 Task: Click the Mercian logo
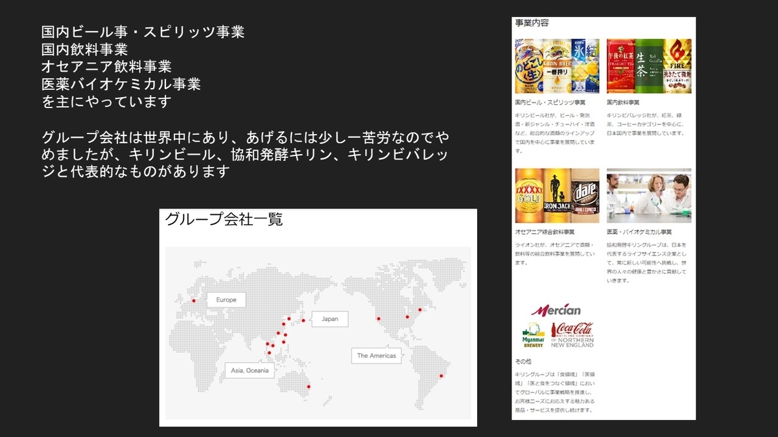[556, 310]
